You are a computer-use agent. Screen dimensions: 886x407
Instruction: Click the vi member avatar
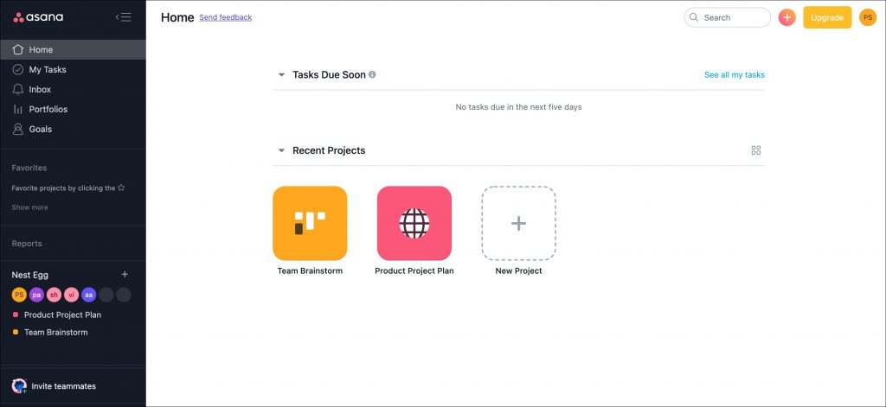coord(71,295)
